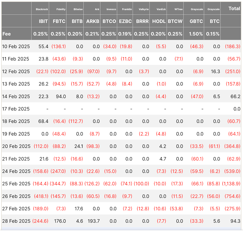Click the 24 Feb 2025 date row
The width and height of the screenshot is (243, 231).
(121, 171)
